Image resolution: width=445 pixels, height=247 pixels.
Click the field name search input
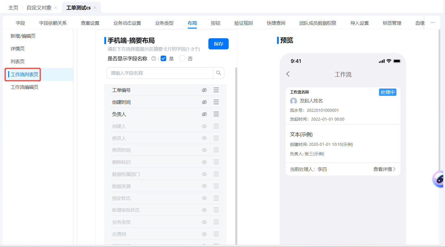[x=160, y=73]
